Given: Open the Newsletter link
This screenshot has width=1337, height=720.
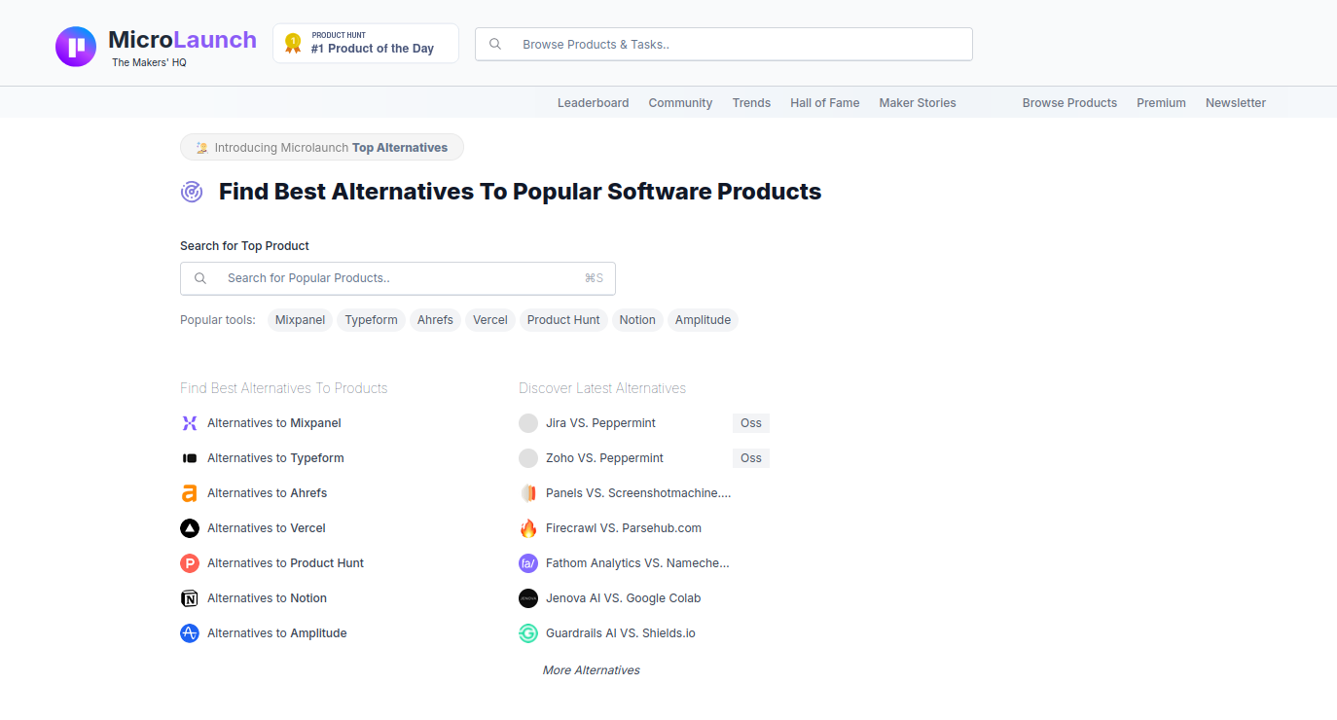Looking at the screenshot, I should [1236, 103].
